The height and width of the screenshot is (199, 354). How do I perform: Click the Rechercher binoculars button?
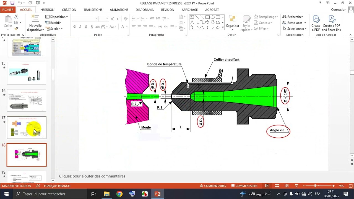point(293,17)
